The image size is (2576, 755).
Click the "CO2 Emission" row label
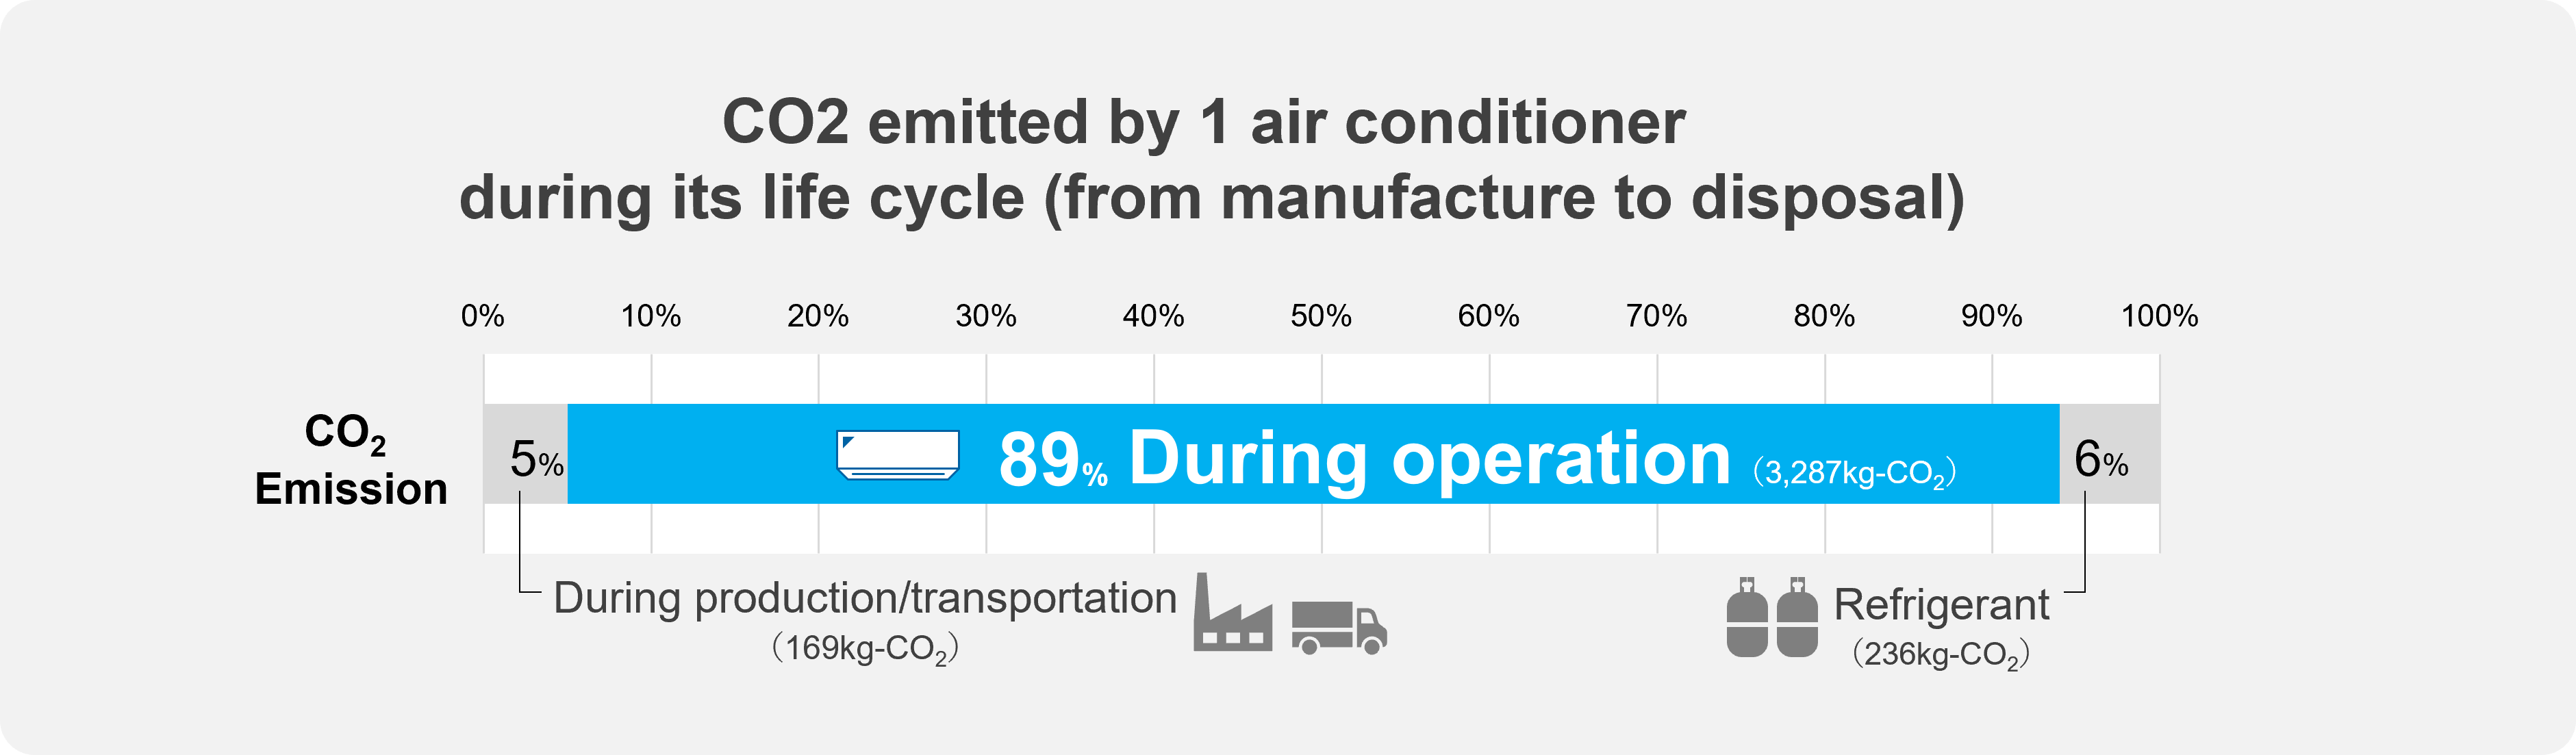point(349,461)
